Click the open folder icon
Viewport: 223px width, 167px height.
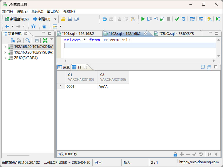63,19
